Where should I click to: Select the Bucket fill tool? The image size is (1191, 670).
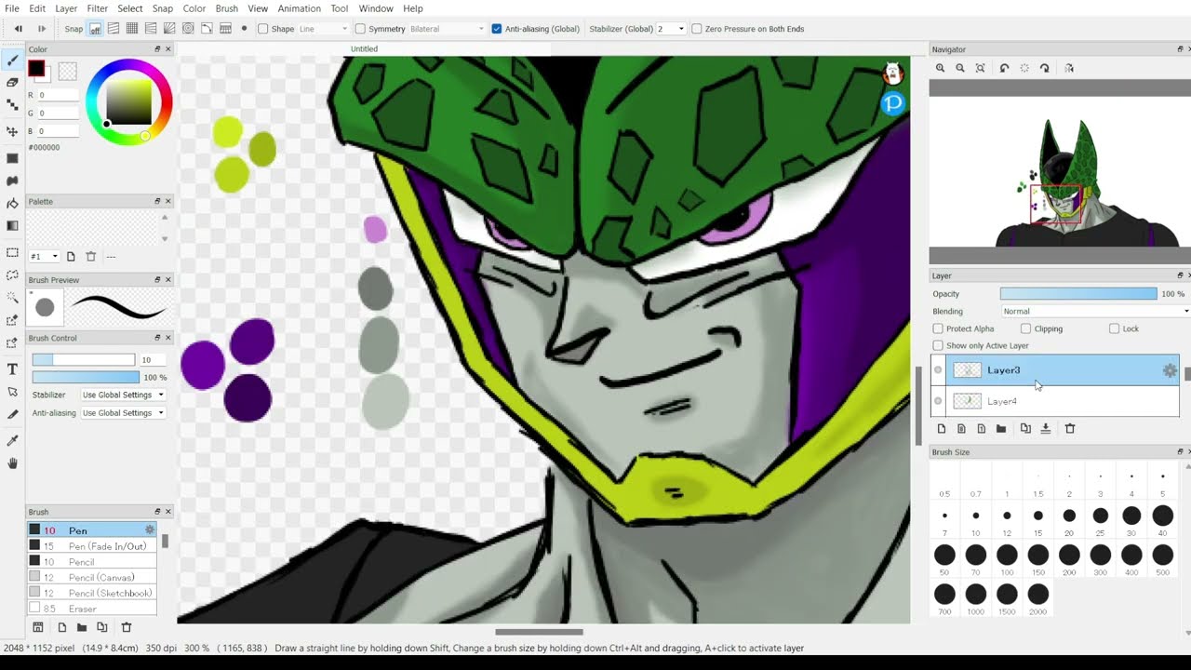[x=12, y=203]
